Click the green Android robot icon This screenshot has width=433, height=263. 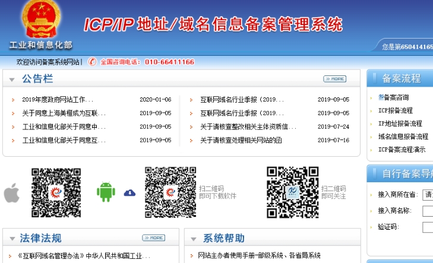pyautogui.click(x=105, y=191)
